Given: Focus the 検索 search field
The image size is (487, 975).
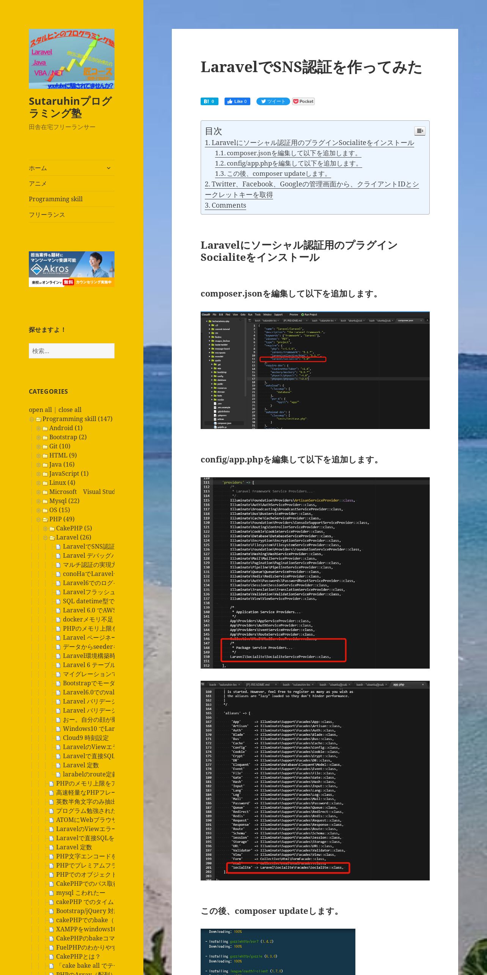Looking at the screenshot, I should coord(72,351).
